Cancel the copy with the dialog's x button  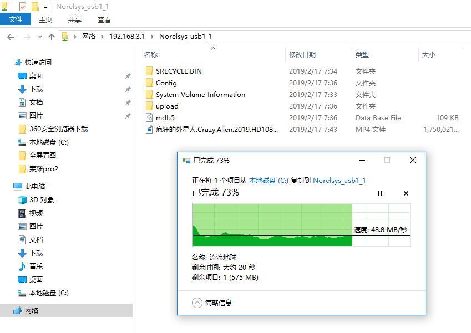point(406,193)
